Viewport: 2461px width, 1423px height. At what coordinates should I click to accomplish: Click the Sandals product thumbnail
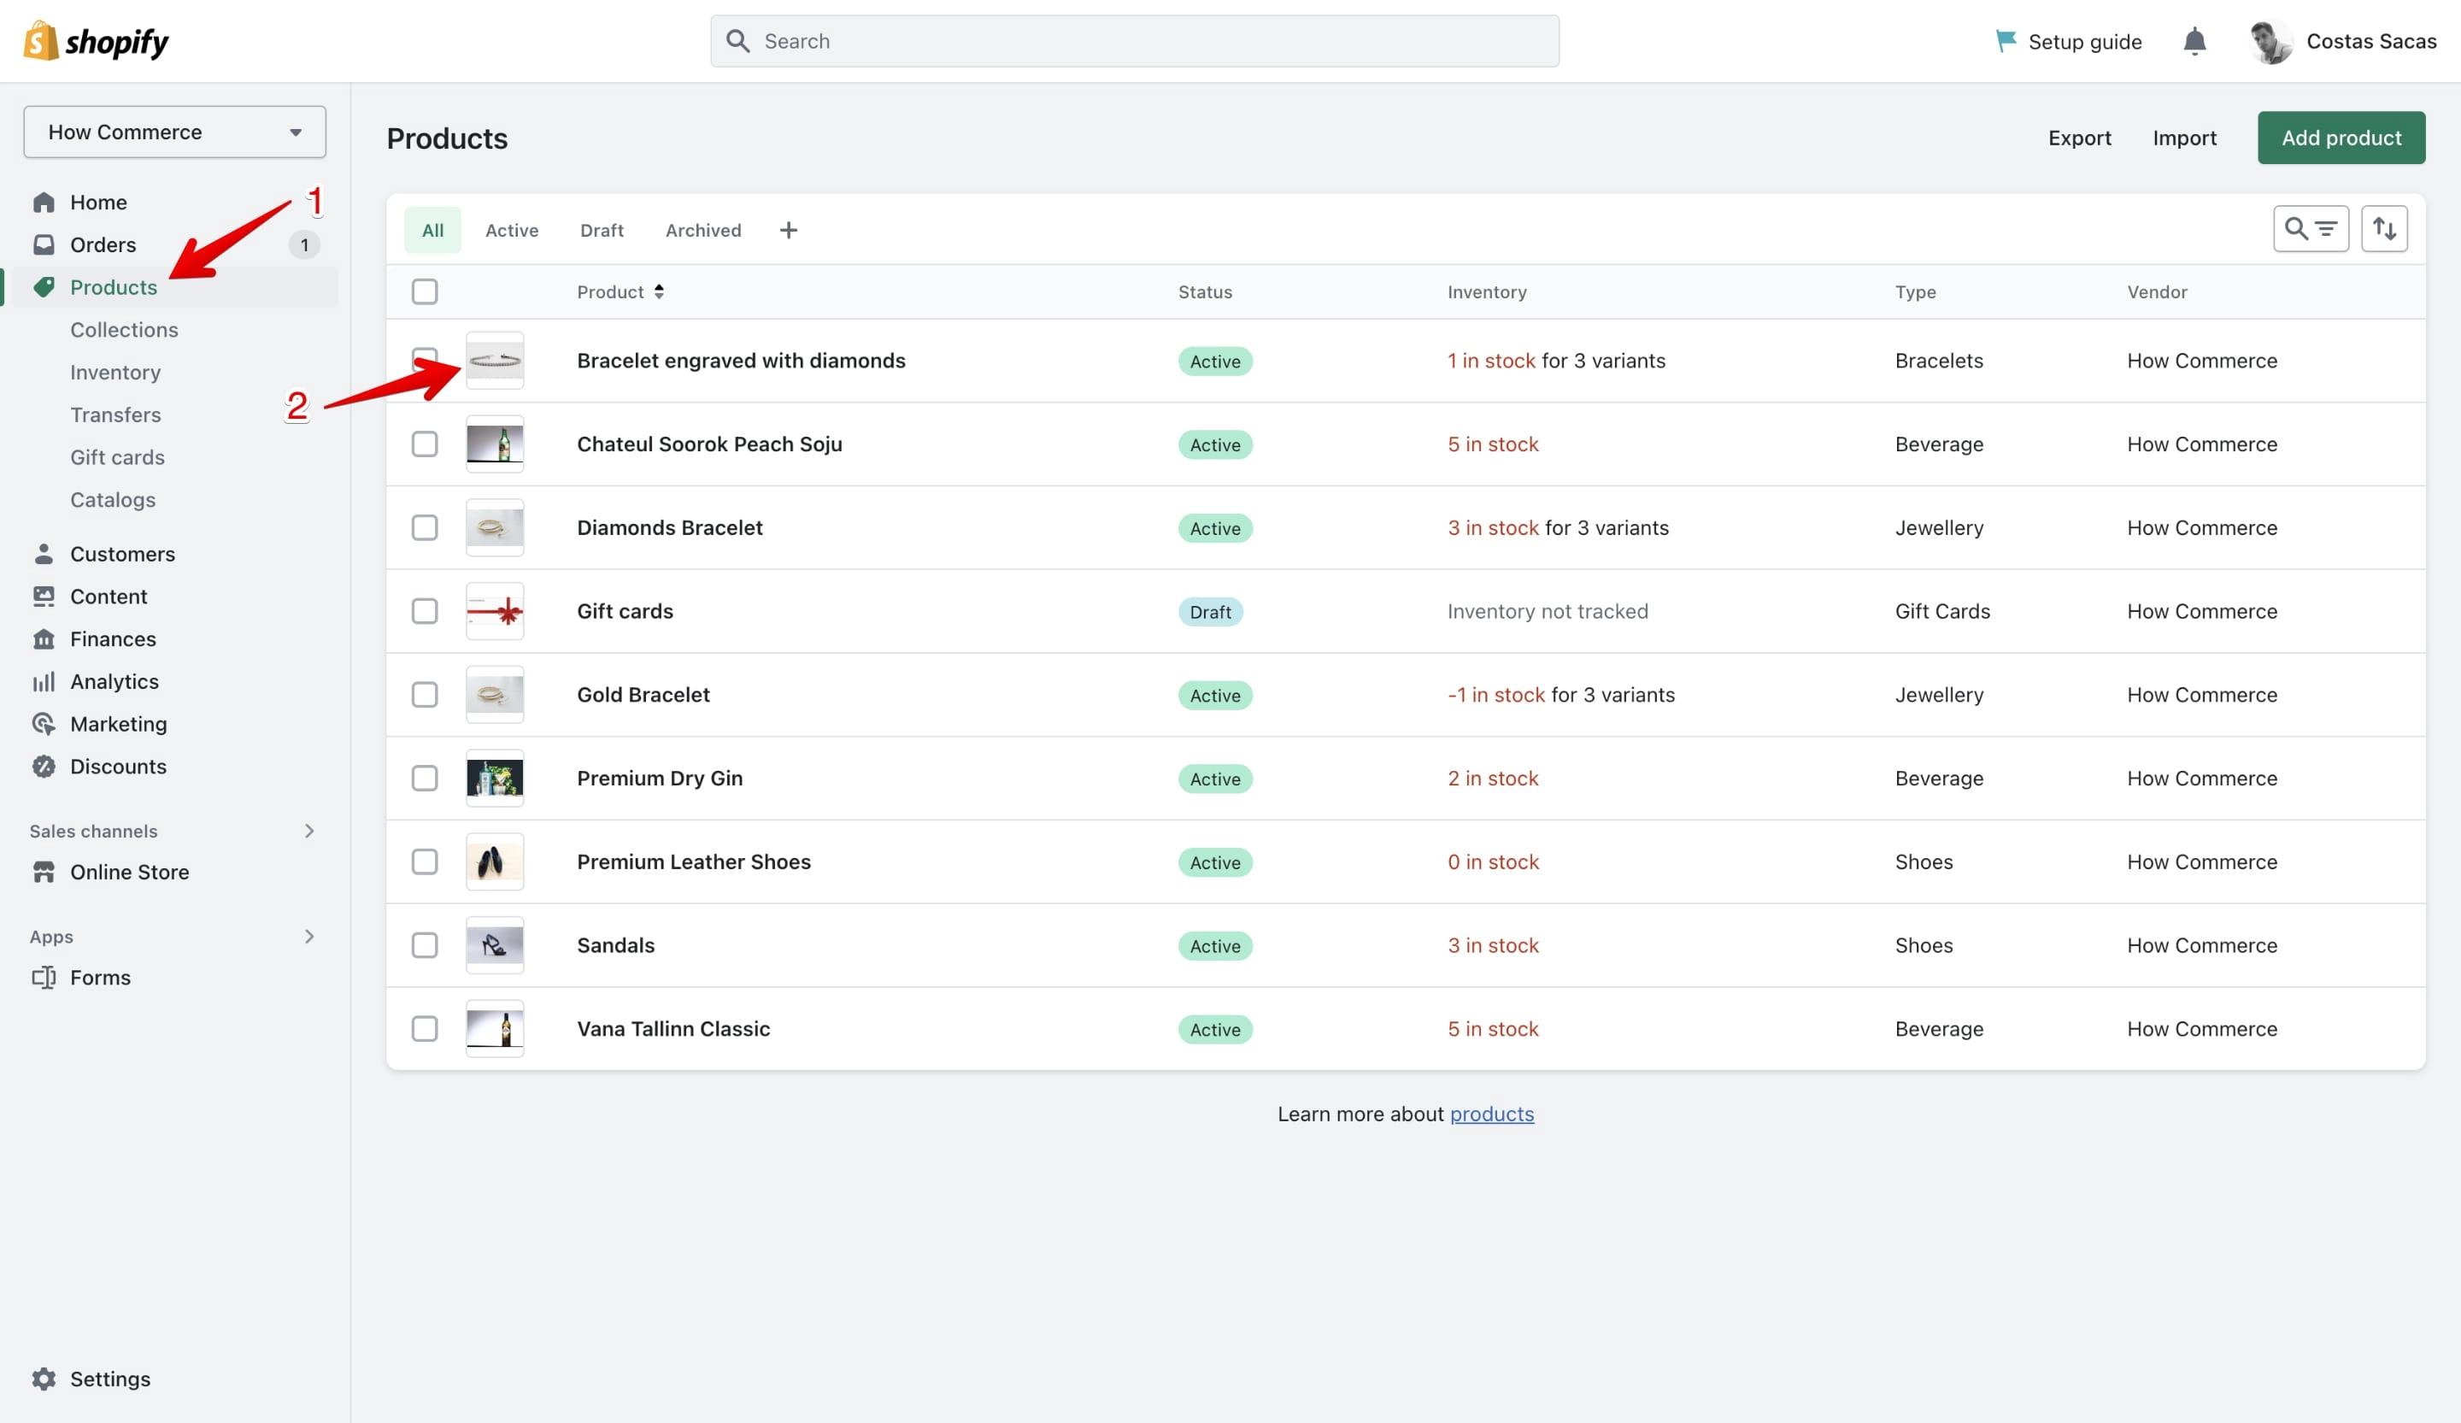pos(495,945)
